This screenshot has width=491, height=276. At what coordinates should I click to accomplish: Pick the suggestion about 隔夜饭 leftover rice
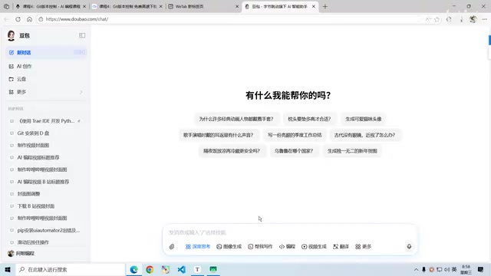coord(232,151)
